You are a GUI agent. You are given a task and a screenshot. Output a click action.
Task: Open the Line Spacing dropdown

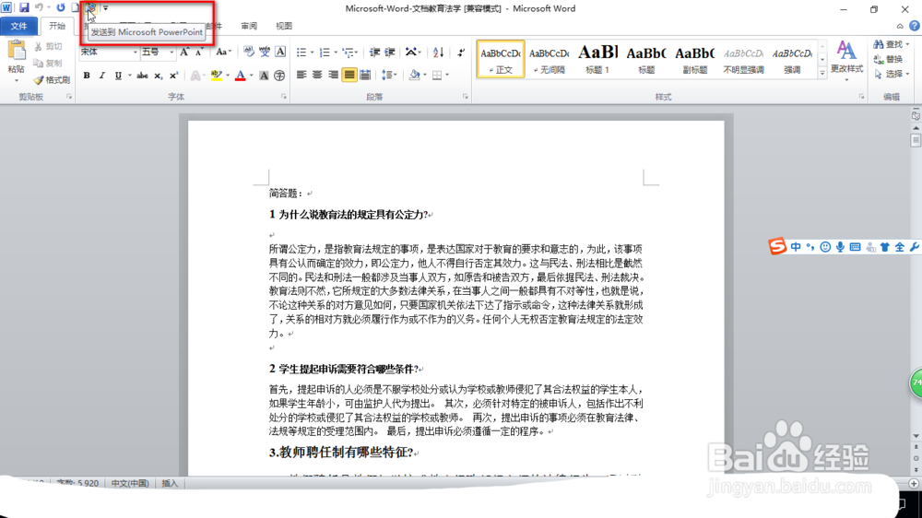click(x=389, y=76)
